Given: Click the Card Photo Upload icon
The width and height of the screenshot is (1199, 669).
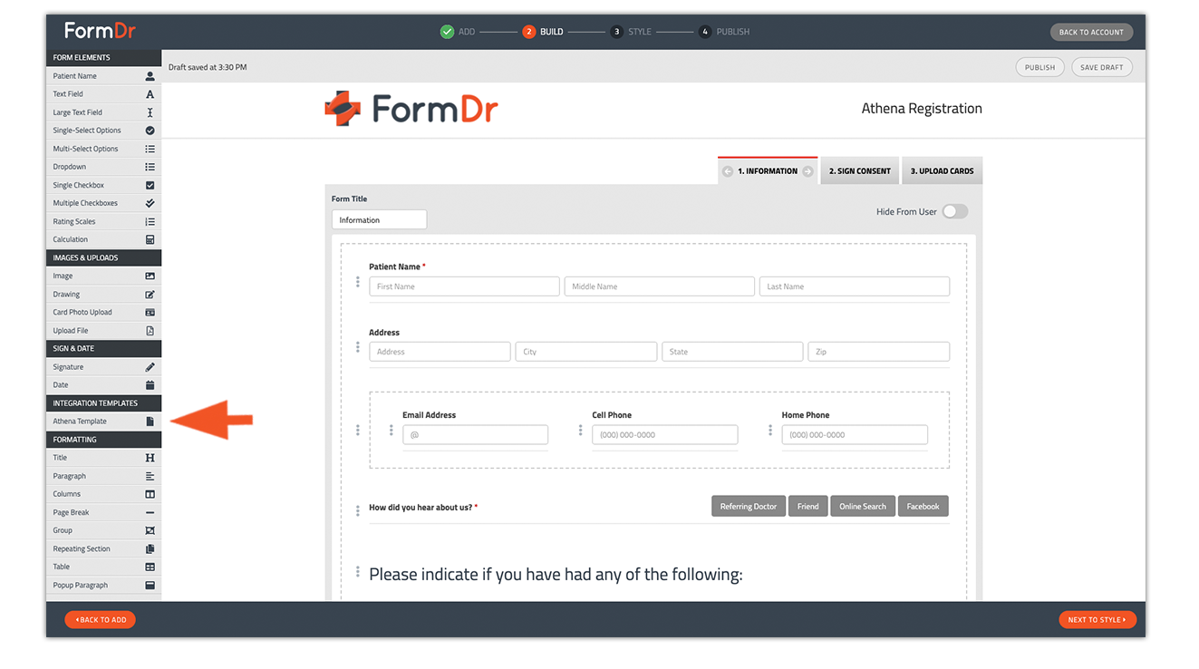Looking at the screenshot, I should tap(150, 313).
